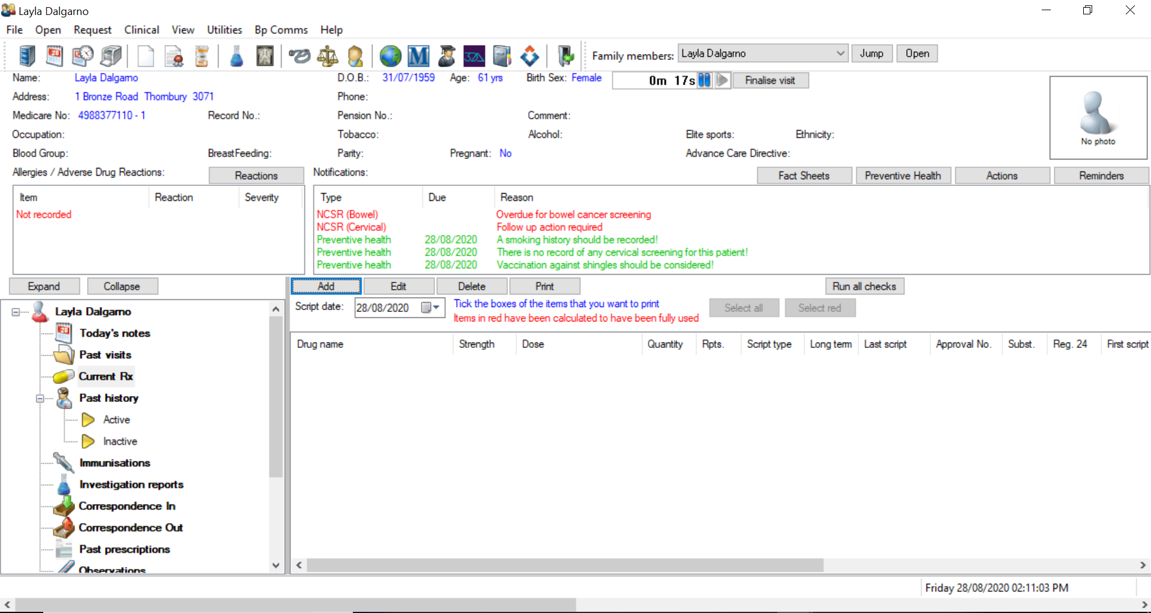Click the Reminders button
Viewport: 1151px width, 613px height.
click(1101, 175)
